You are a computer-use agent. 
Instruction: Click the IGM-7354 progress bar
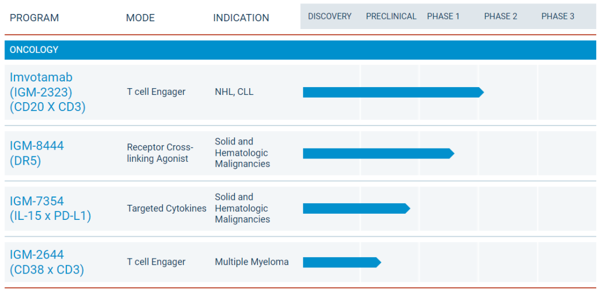point(356,208)
